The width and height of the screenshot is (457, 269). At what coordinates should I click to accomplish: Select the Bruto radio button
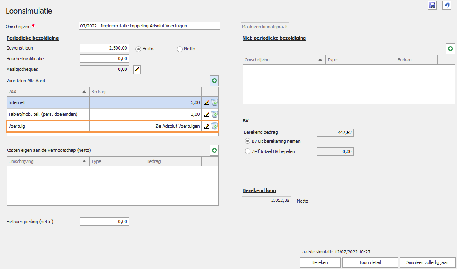point(138,49)
